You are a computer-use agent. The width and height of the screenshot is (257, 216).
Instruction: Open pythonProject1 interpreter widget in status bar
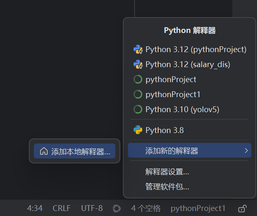pyautogui.click(x=198, y=208)
